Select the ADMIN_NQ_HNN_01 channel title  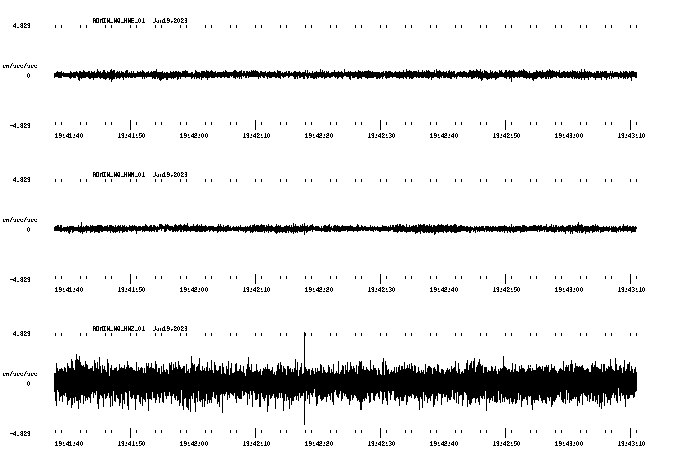119,175
